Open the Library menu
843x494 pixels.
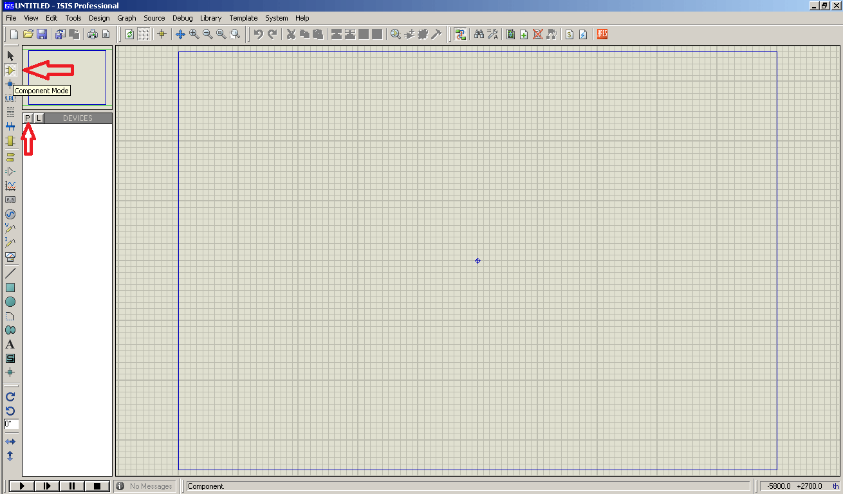(210, 18)
